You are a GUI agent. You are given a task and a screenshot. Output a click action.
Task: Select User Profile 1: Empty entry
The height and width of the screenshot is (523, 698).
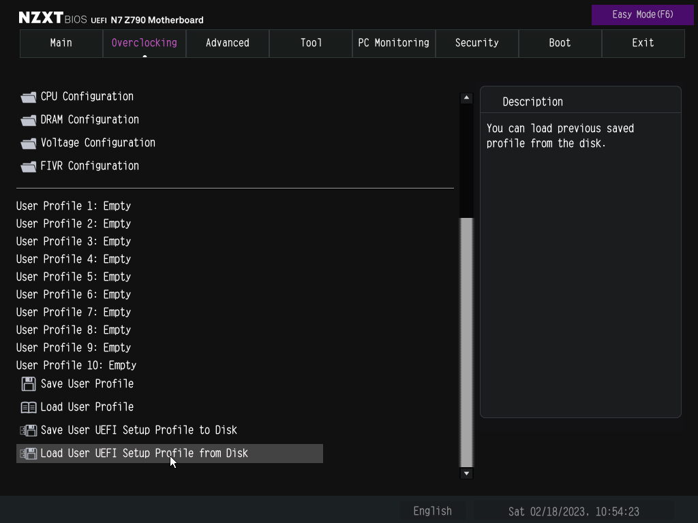pyautogui.click(x=74, y=206)
